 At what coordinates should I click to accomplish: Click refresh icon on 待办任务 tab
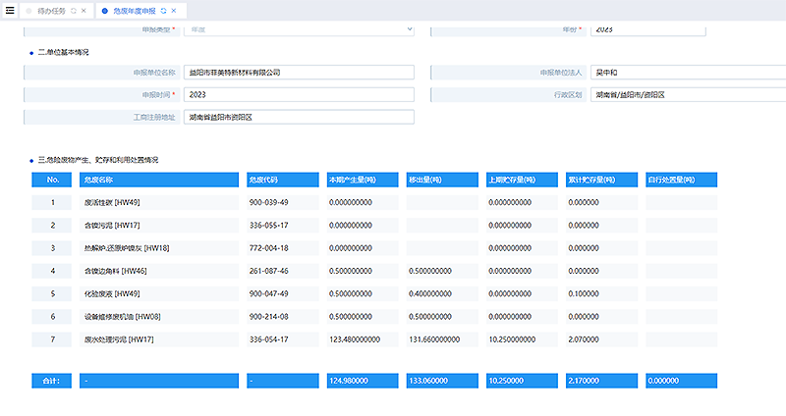coord(74,10)
